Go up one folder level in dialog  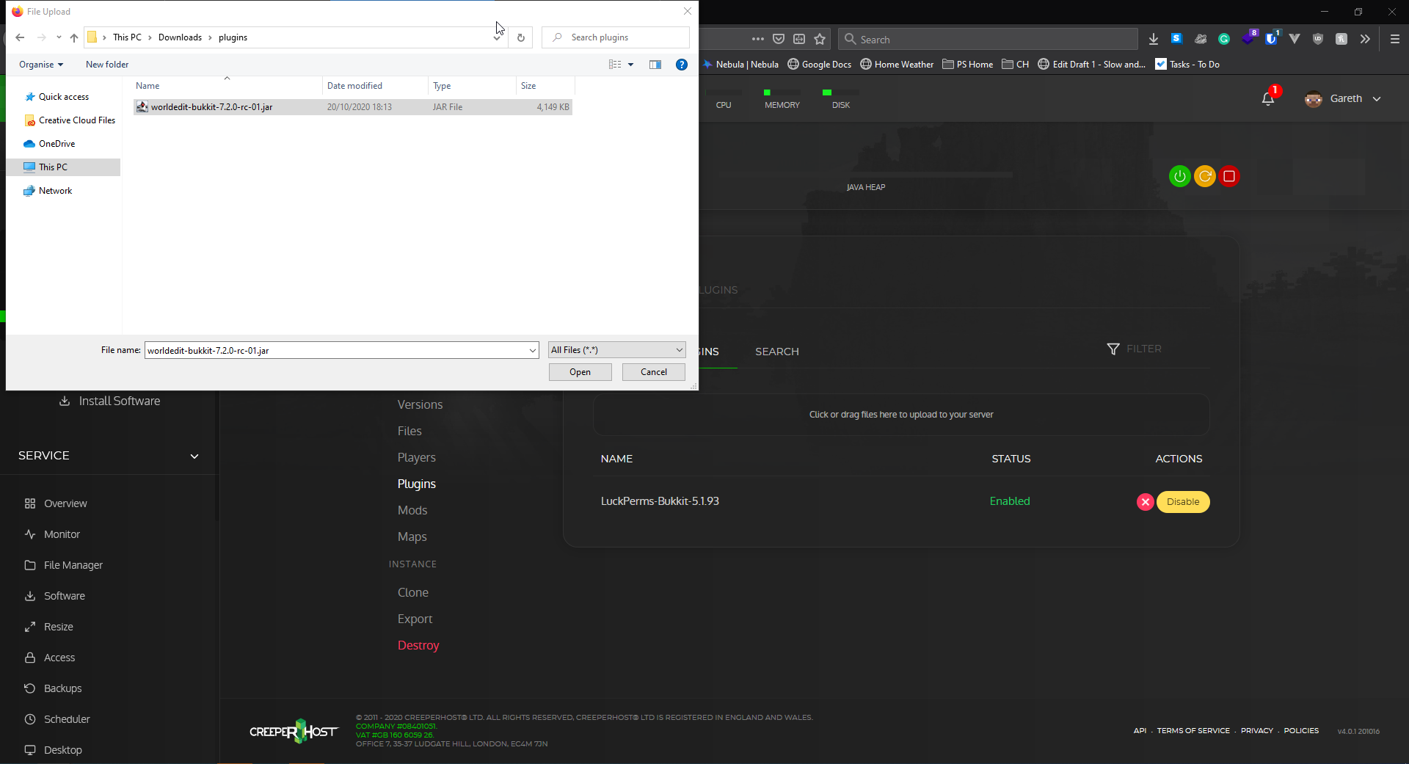pyautogui.click(x=74, y=37)
